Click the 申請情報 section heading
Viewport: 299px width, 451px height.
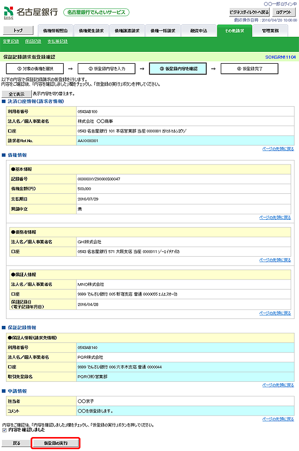point(17,391)
